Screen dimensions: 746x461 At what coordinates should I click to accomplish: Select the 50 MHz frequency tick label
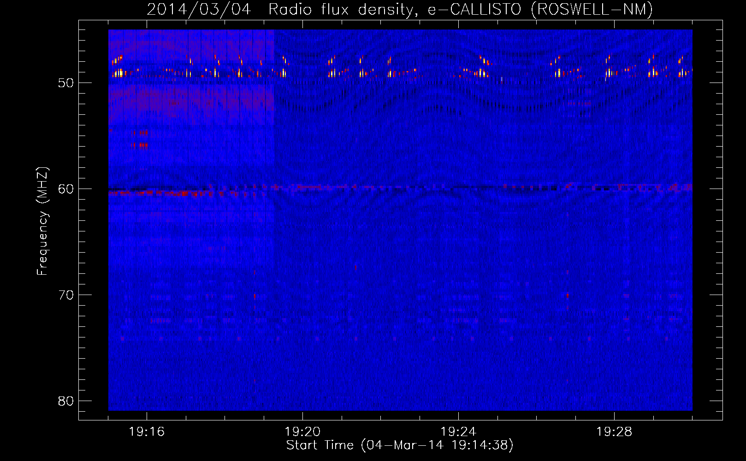click(x=66, y=83)
